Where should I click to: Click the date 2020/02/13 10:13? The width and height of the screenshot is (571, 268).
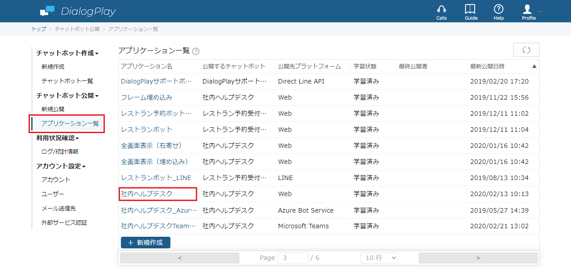click(499, 194)
